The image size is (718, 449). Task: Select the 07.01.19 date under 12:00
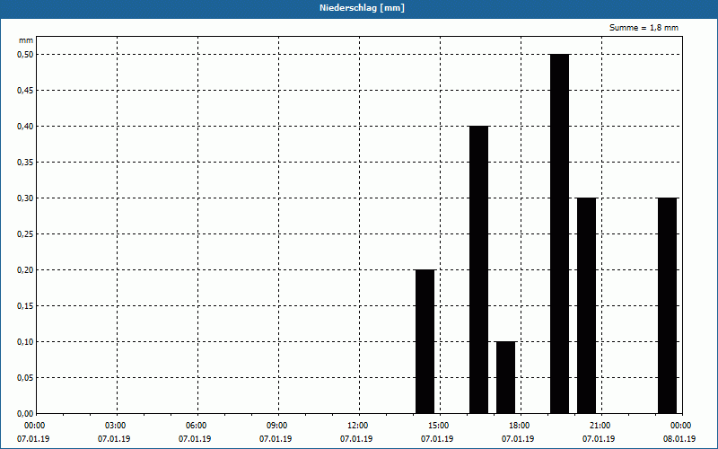[x=356, y=439]
